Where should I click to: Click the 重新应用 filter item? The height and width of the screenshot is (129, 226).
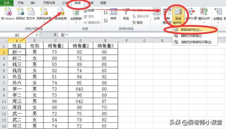click(140, 16)
